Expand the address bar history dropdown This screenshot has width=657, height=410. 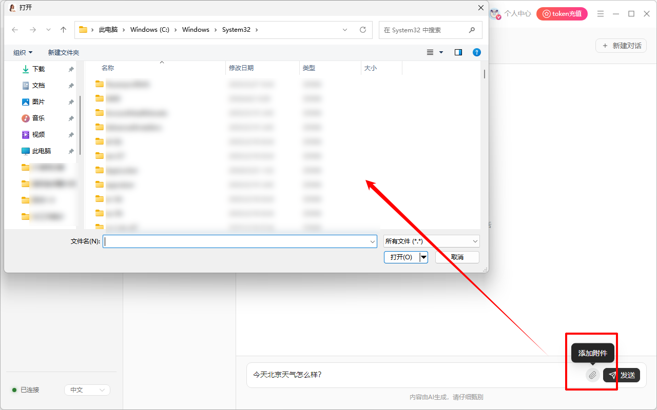pyautogui.click(x=345, y=30)
